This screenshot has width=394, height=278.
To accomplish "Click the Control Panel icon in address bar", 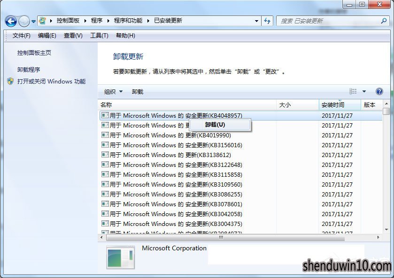I will pyautogui.click(x=43, y=21).
